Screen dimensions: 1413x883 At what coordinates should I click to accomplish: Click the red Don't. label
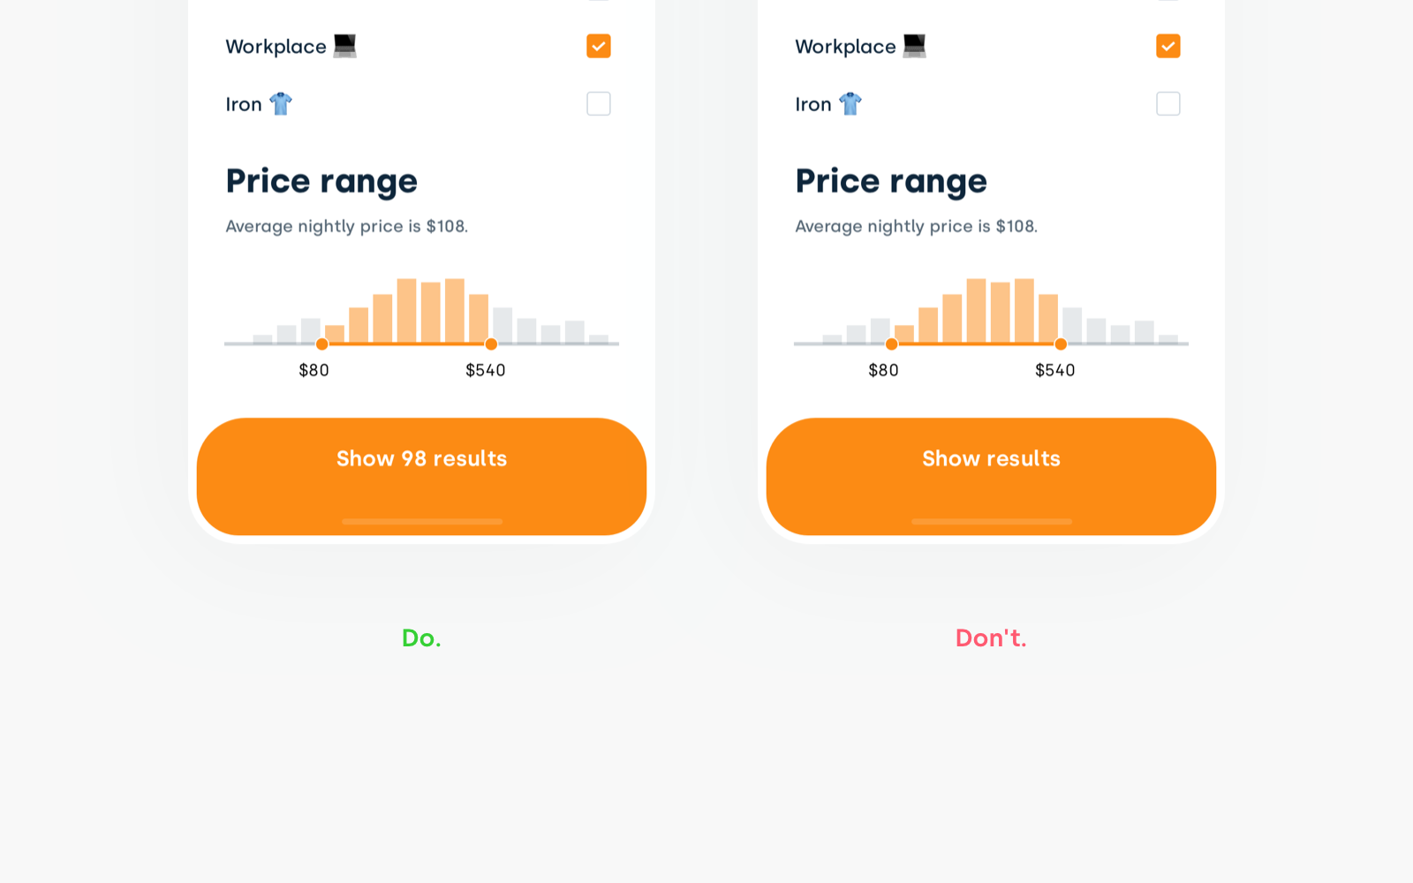click(991, 638)
